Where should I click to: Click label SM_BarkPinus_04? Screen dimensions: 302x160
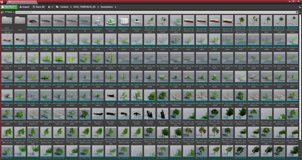(x=72, y=30)
